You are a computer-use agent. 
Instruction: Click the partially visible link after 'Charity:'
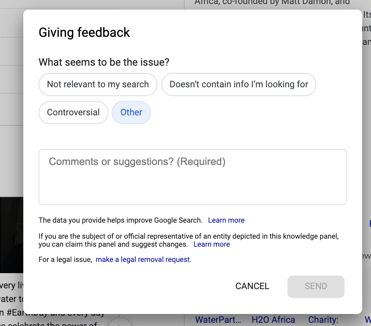(368, 320)
